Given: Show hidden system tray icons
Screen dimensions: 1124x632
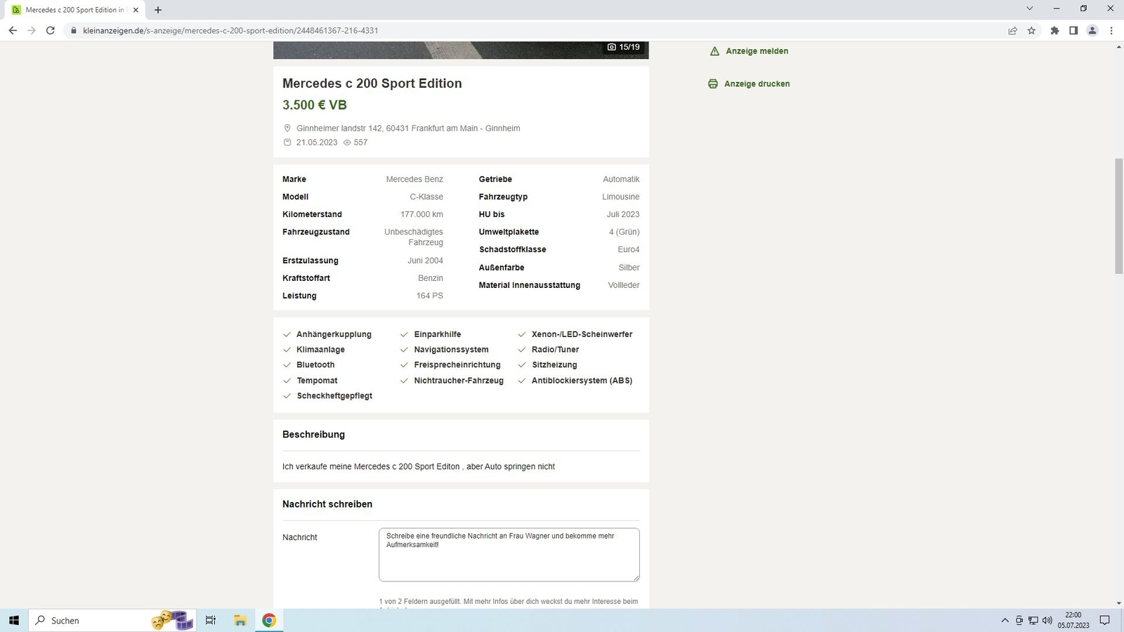Looking at the screenshot, I should [1005, 620].
